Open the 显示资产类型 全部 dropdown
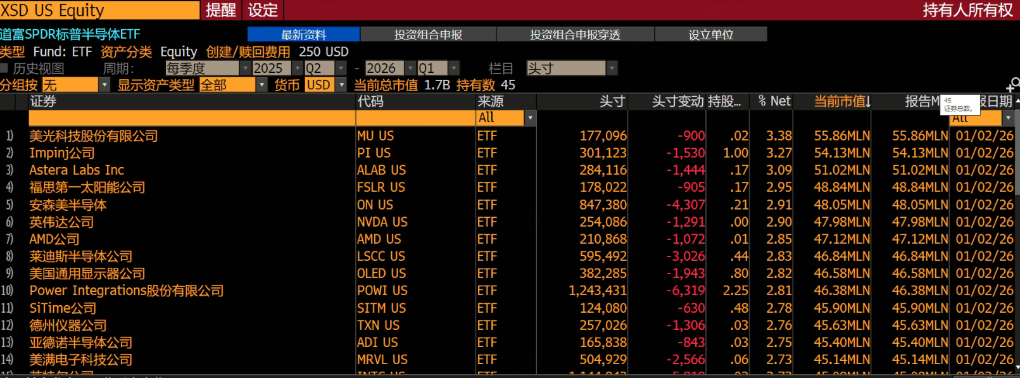1020x378 pixels. (261, 85)
